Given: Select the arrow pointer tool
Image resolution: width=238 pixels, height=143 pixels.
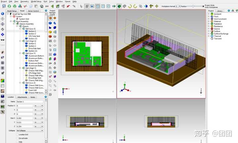Looking at the screenshot, I should pos(81,6).
